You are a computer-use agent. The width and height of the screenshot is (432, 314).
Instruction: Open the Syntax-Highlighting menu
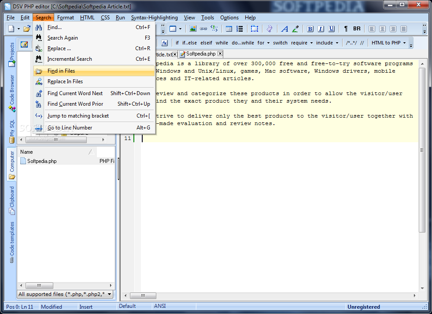click(154, 18)
